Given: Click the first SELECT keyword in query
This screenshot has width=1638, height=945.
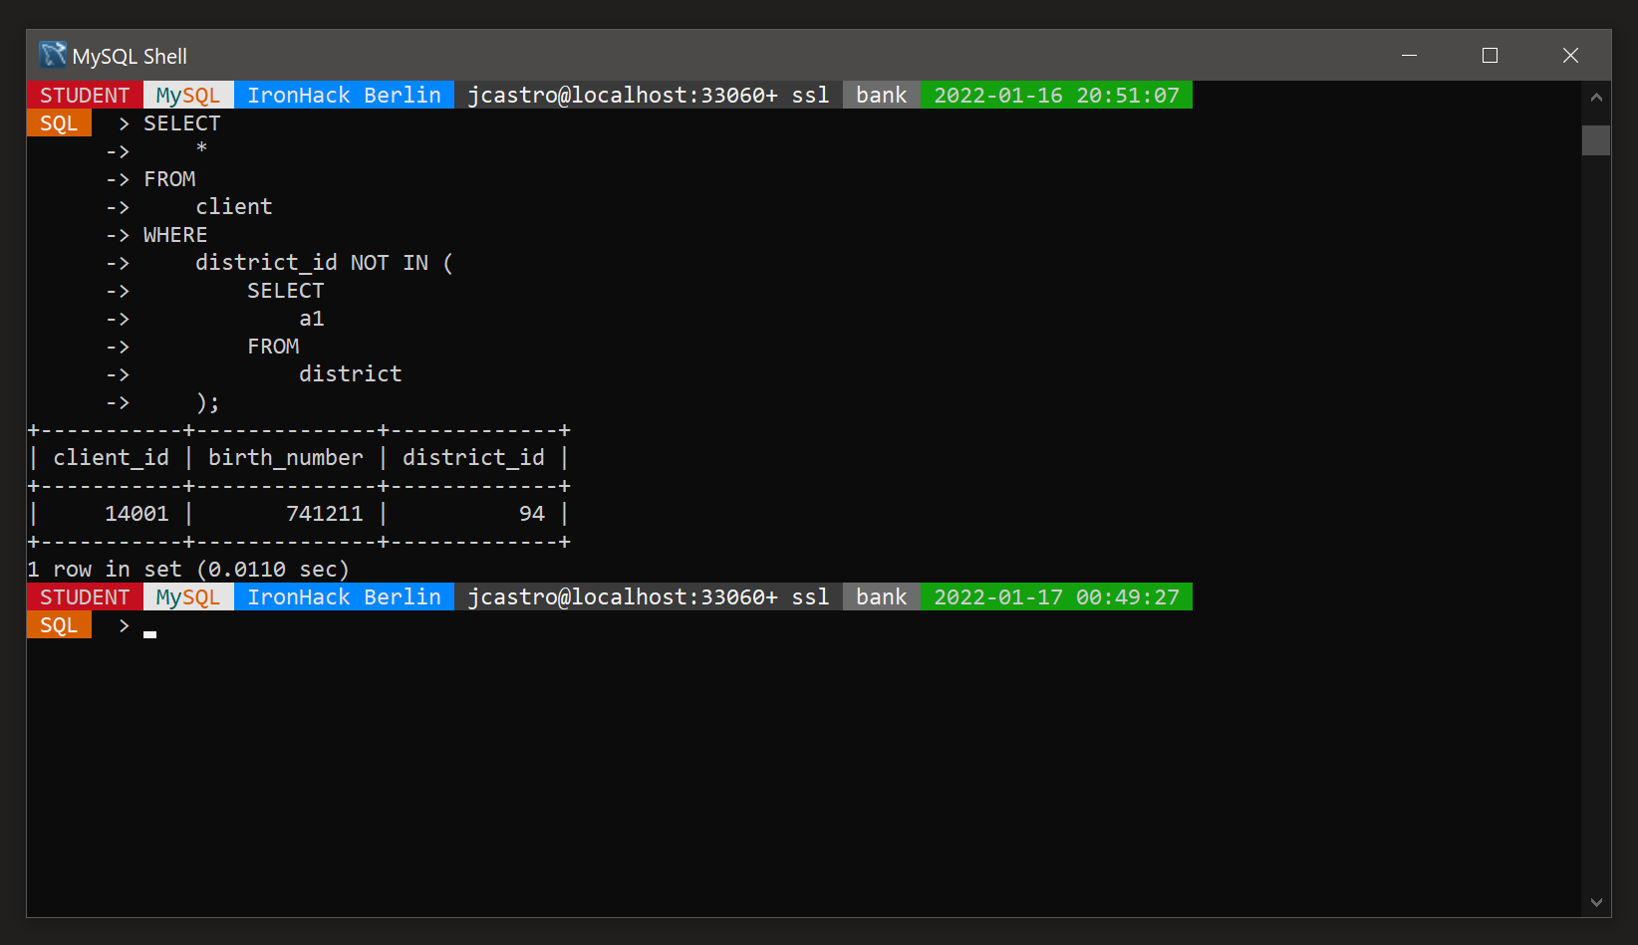Looking at the screenshot, I should pos(182,123).
